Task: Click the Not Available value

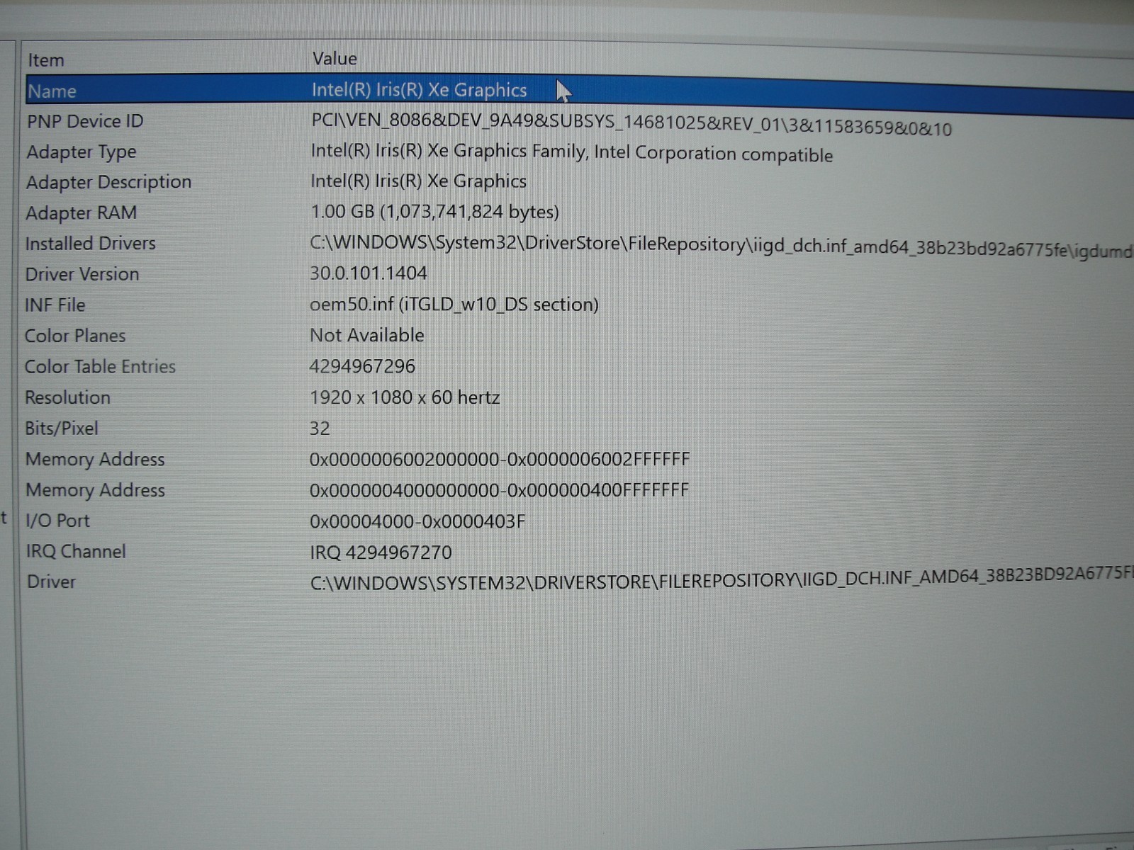Action: tap(367, 335)
